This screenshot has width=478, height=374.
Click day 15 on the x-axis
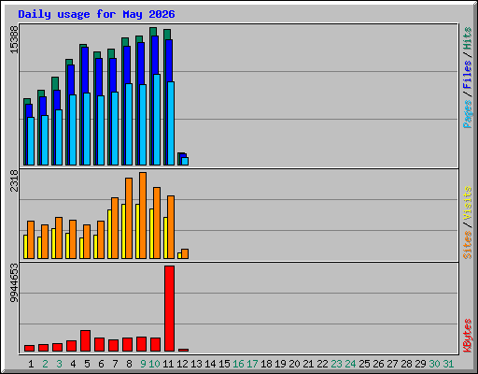point(224,364)
